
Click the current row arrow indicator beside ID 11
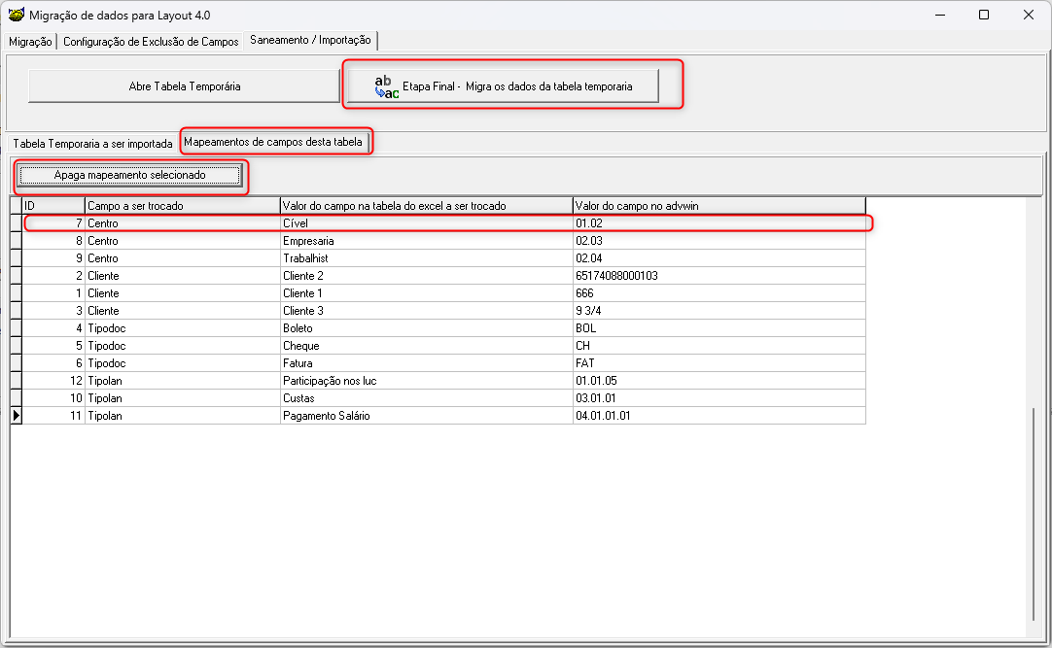[17, 416]
